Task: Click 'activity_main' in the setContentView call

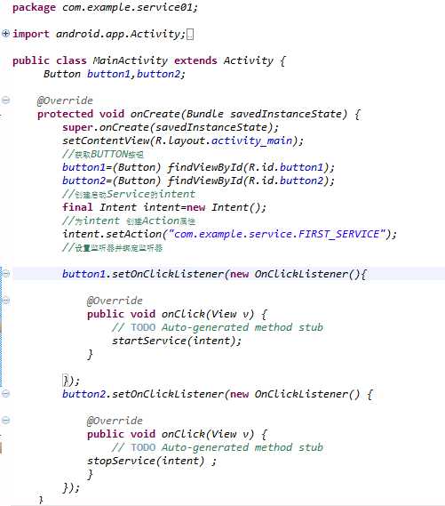Action: [251, 141]
